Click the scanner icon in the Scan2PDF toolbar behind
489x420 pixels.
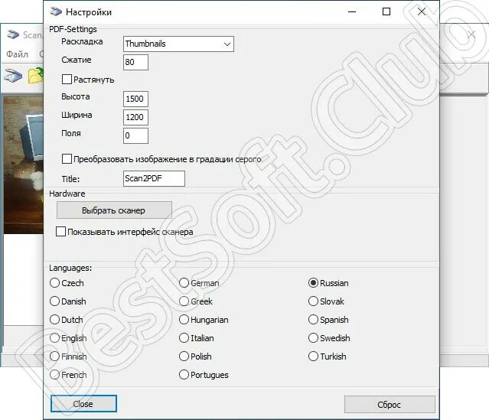[13, 76]
